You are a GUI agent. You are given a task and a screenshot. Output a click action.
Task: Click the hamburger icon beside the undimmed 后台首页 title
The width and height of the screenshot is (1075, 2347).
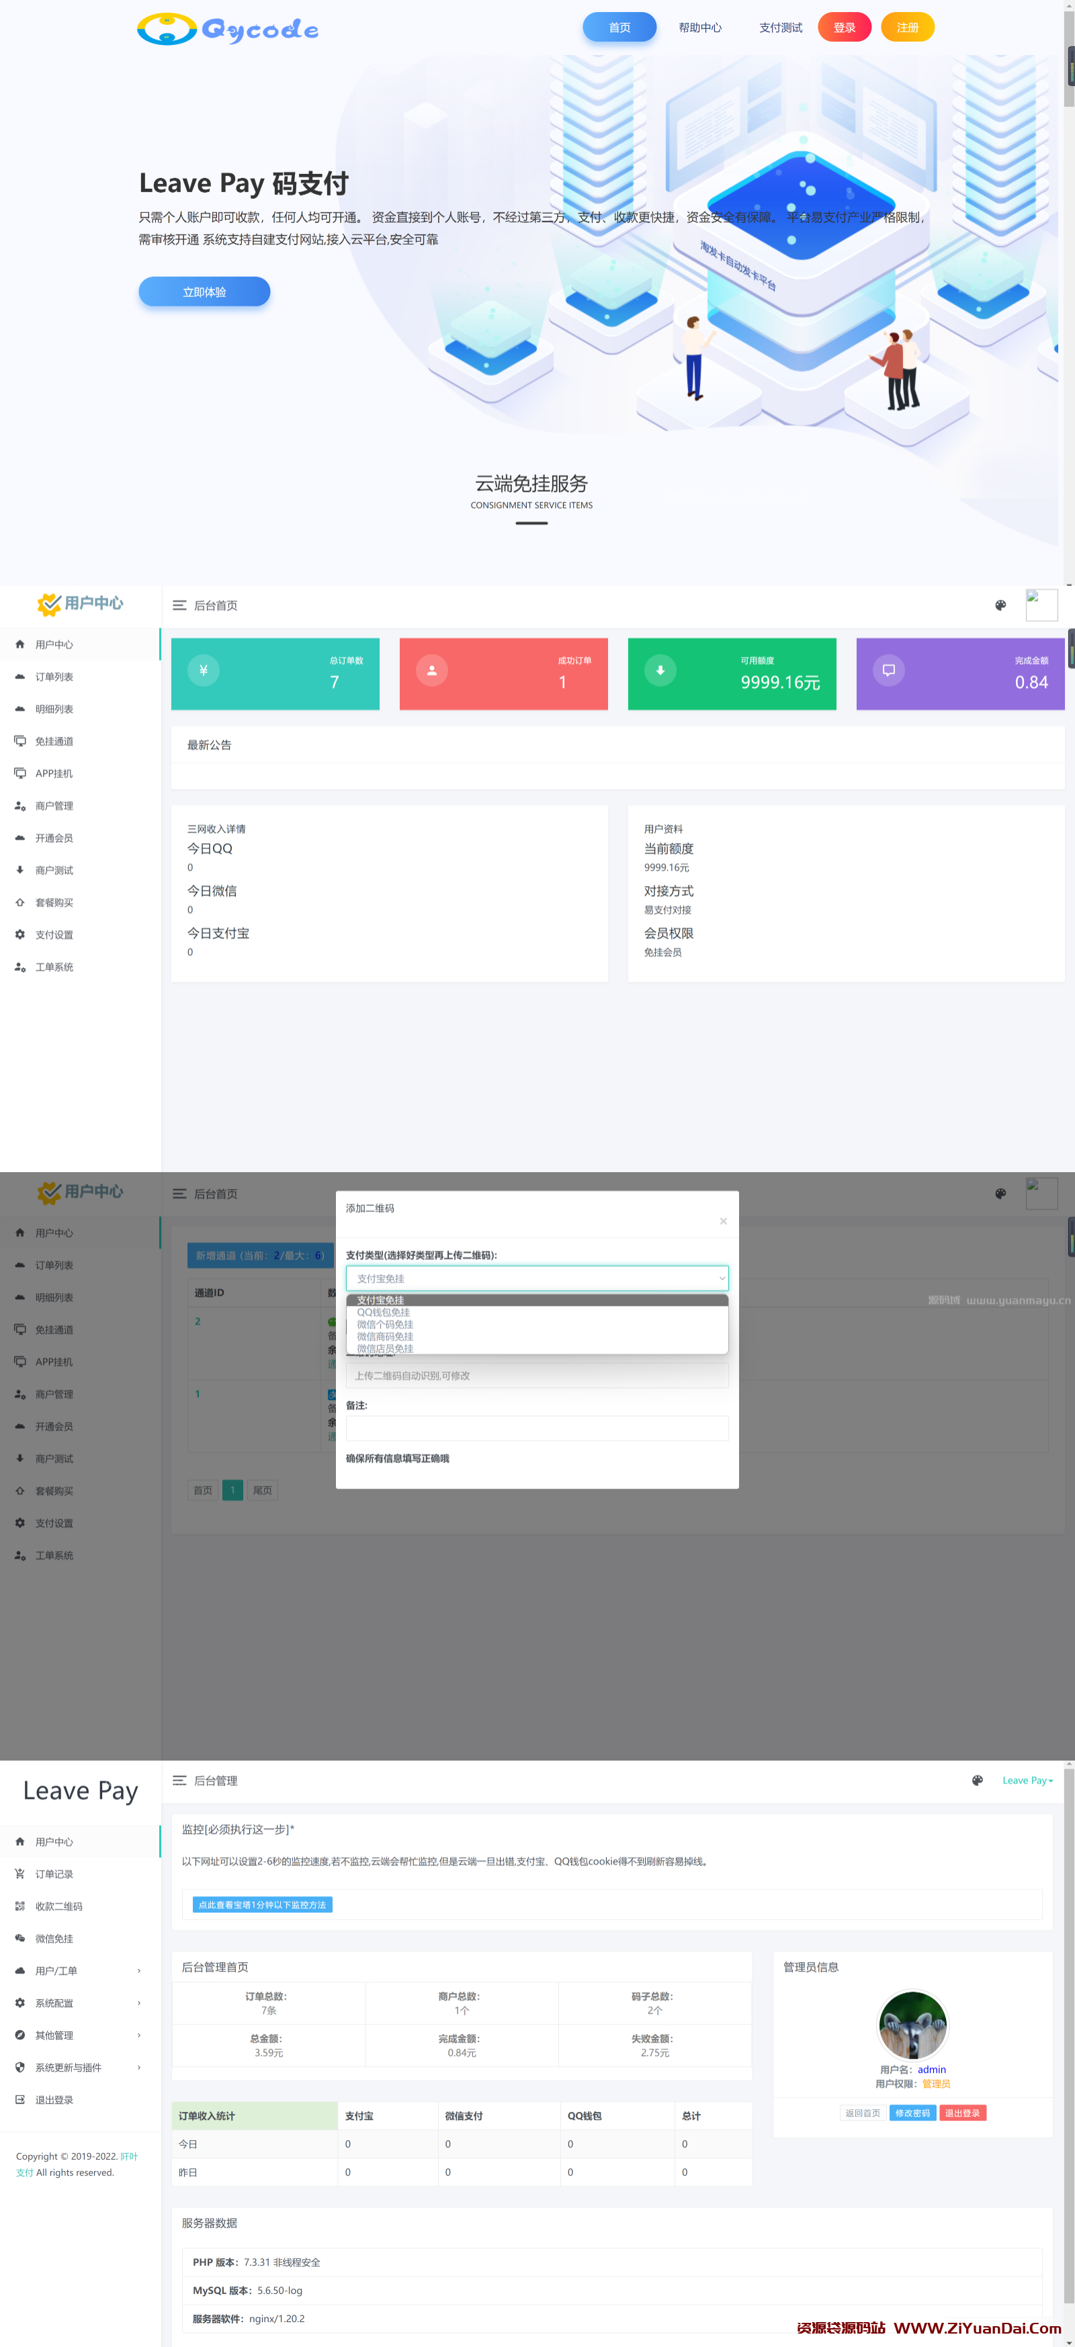point(179,605)
